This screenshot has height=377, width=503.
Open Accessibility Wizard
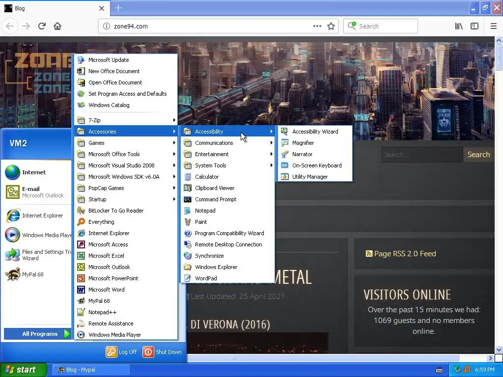[315, 132]
